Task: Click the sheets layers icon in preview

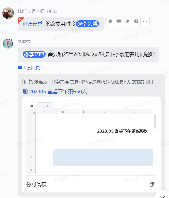Action: point(32,106)
